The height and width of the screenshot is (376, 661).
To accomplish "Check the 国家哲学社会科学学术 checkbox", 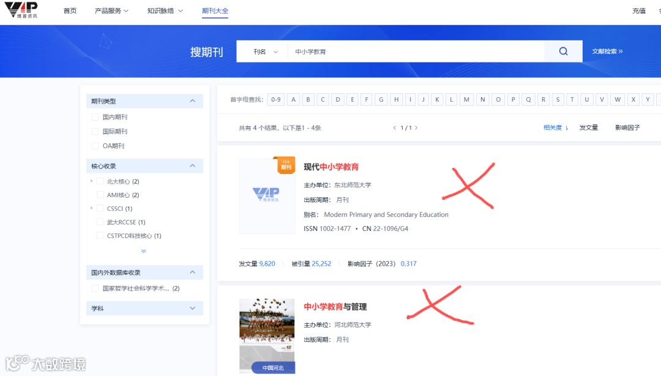I will tap(95, 288).
